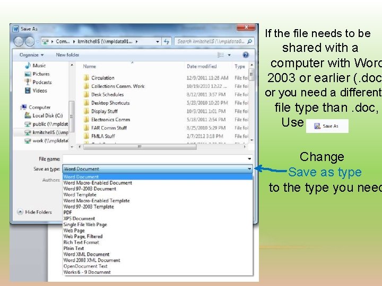The width and height of the screenshot is (382, 286).
Task: Select the kmitchell$ network drive
Action: (46, 132)
